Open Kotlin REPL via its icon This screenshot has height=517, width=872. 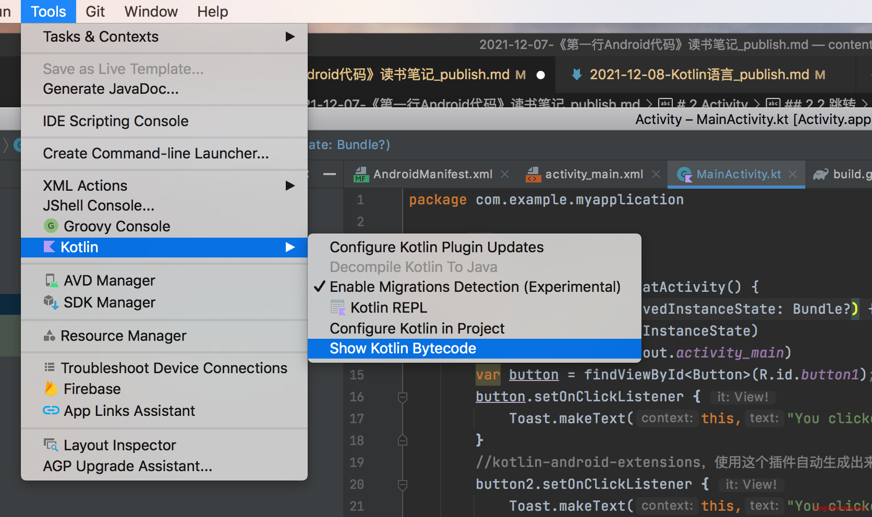click(338, 307)
